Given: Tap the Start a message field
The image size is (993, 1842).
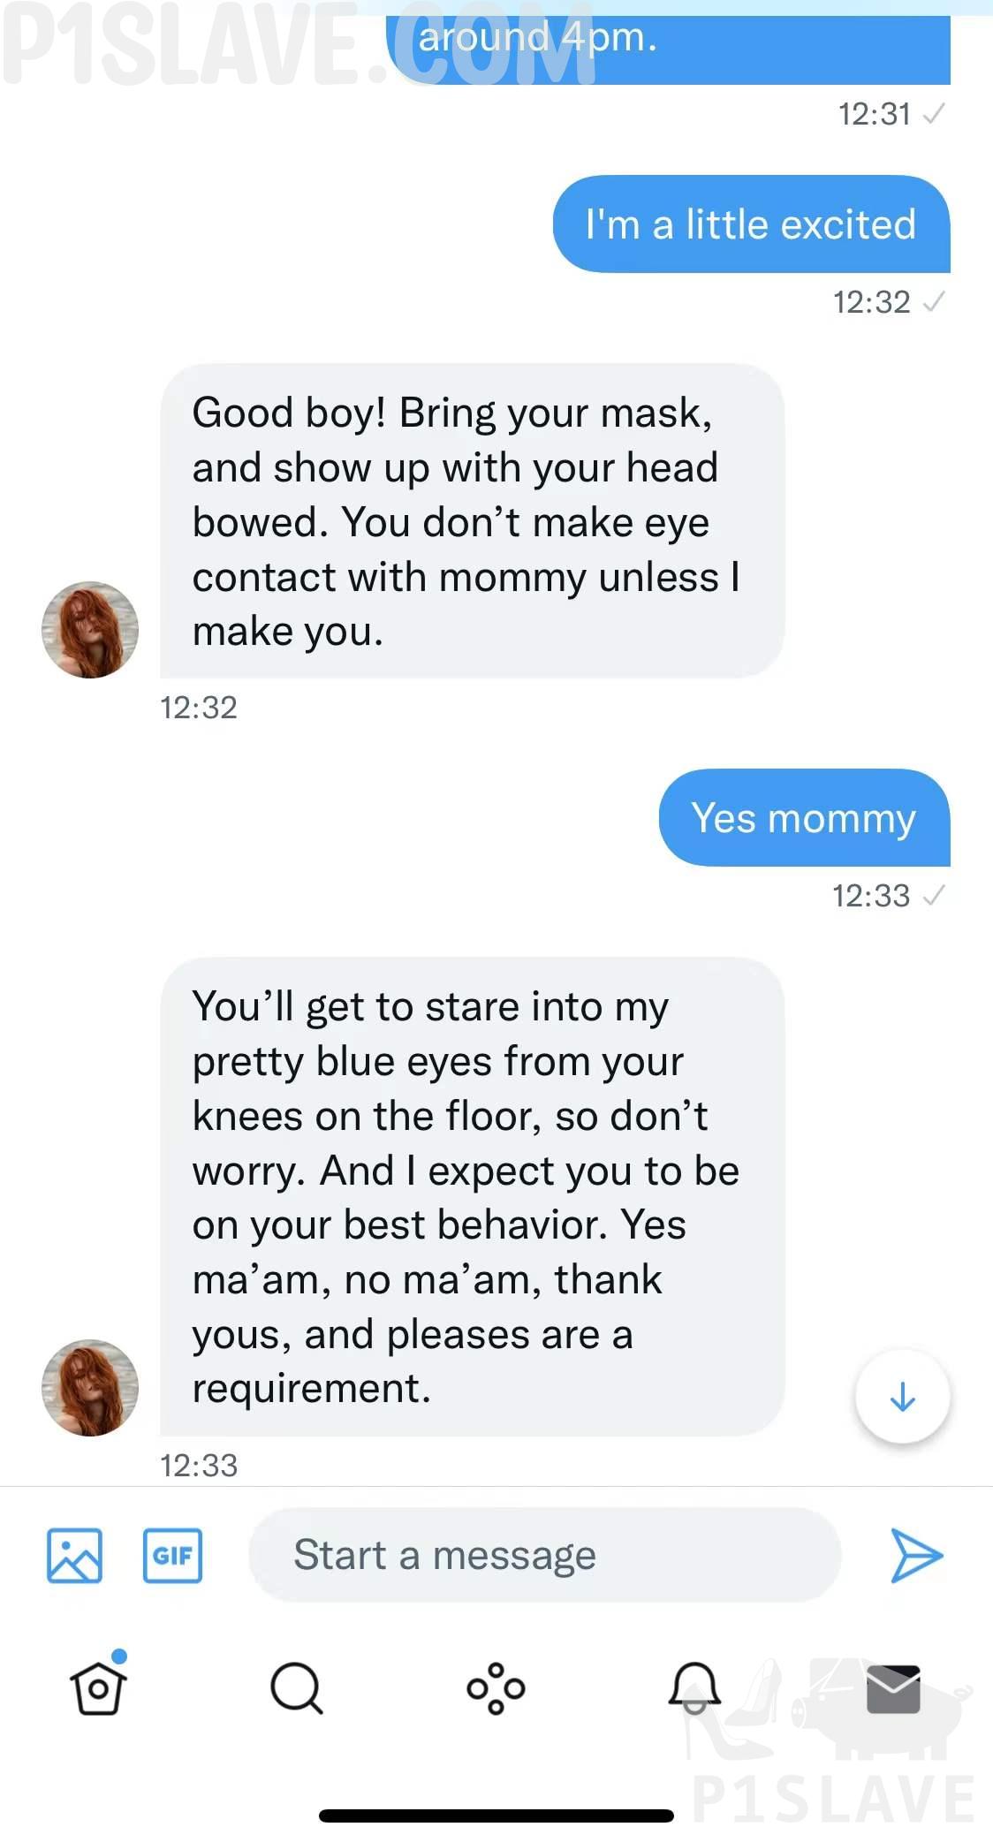Looking at the screenshot, I should coord(544,1555).
